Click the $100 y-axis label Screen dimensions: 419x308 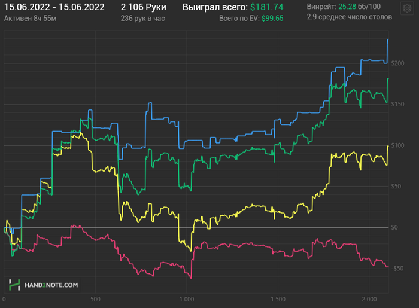tap(397, 145)
